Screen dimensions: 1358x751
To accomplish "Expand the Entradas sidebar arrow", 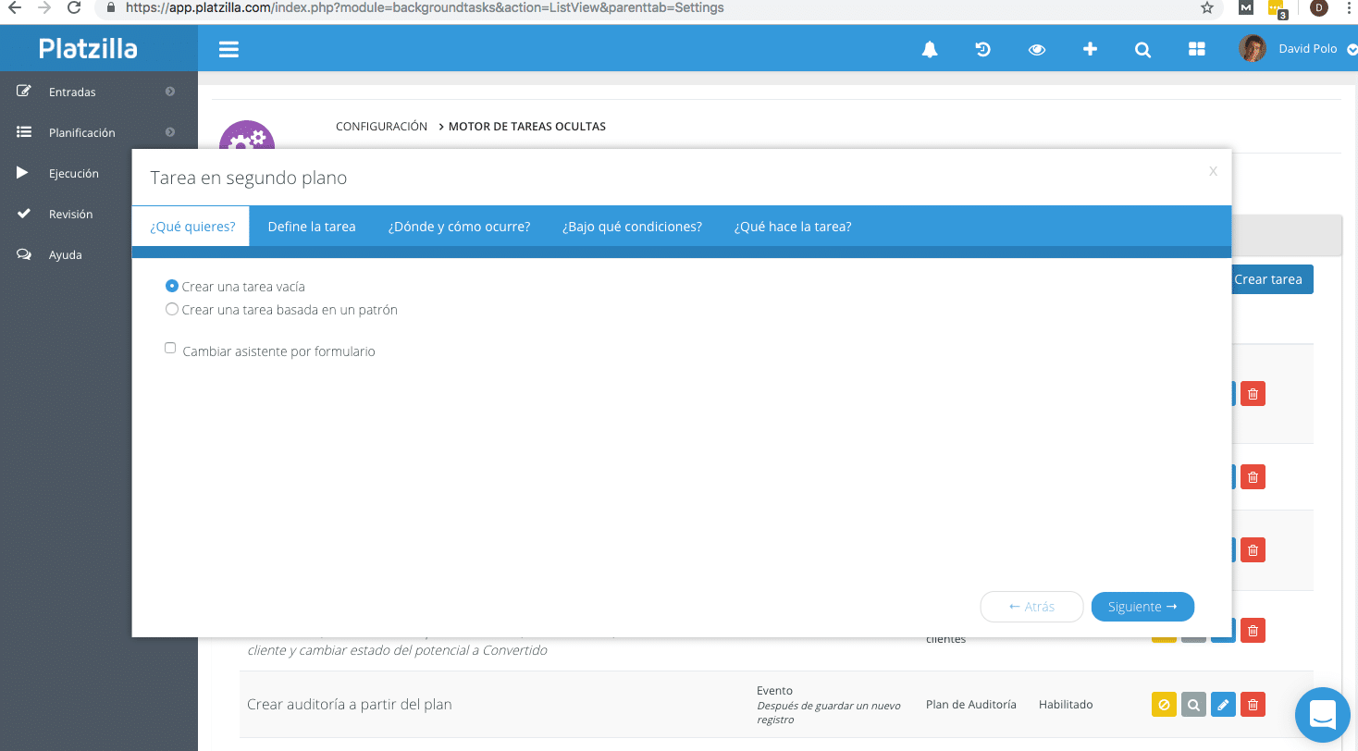I will [x=170, y=92].
